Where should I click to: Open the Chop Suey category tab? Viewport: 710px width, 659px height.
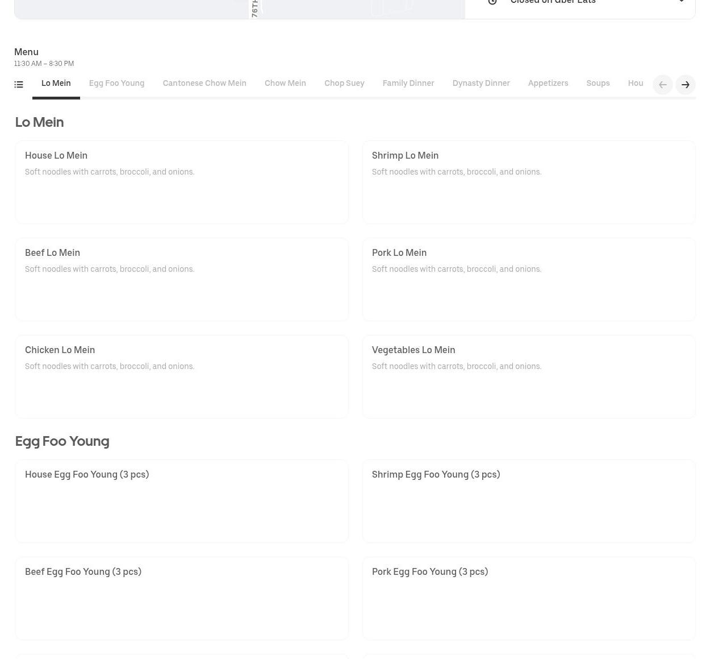(344, 84)
